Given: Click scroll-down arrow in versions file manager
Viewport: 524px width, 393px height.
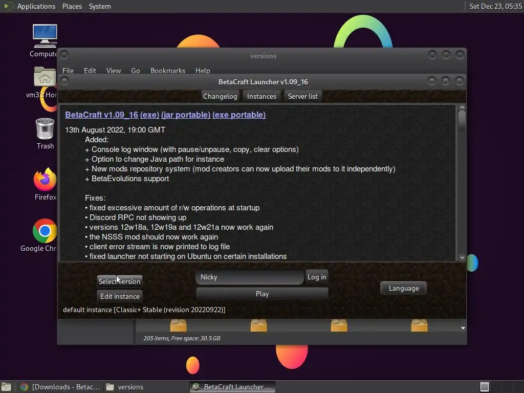Looking at the screenshot, I should [x=463, y=328].
